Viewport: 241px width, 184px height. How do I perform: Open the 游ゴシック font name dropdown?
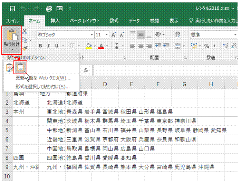click(92, 35)
